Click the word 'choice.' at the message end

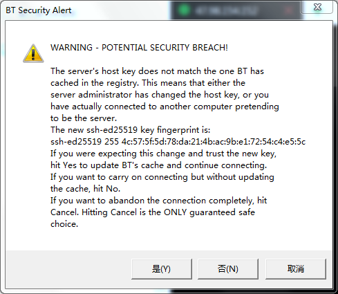click(64, 224)
